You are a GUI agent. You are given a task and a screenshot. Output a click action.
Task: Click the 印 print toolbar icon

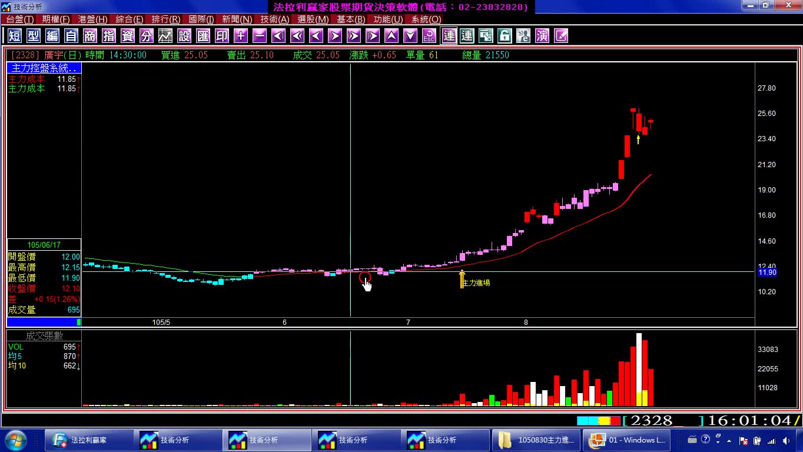click(x=222, y=36)
